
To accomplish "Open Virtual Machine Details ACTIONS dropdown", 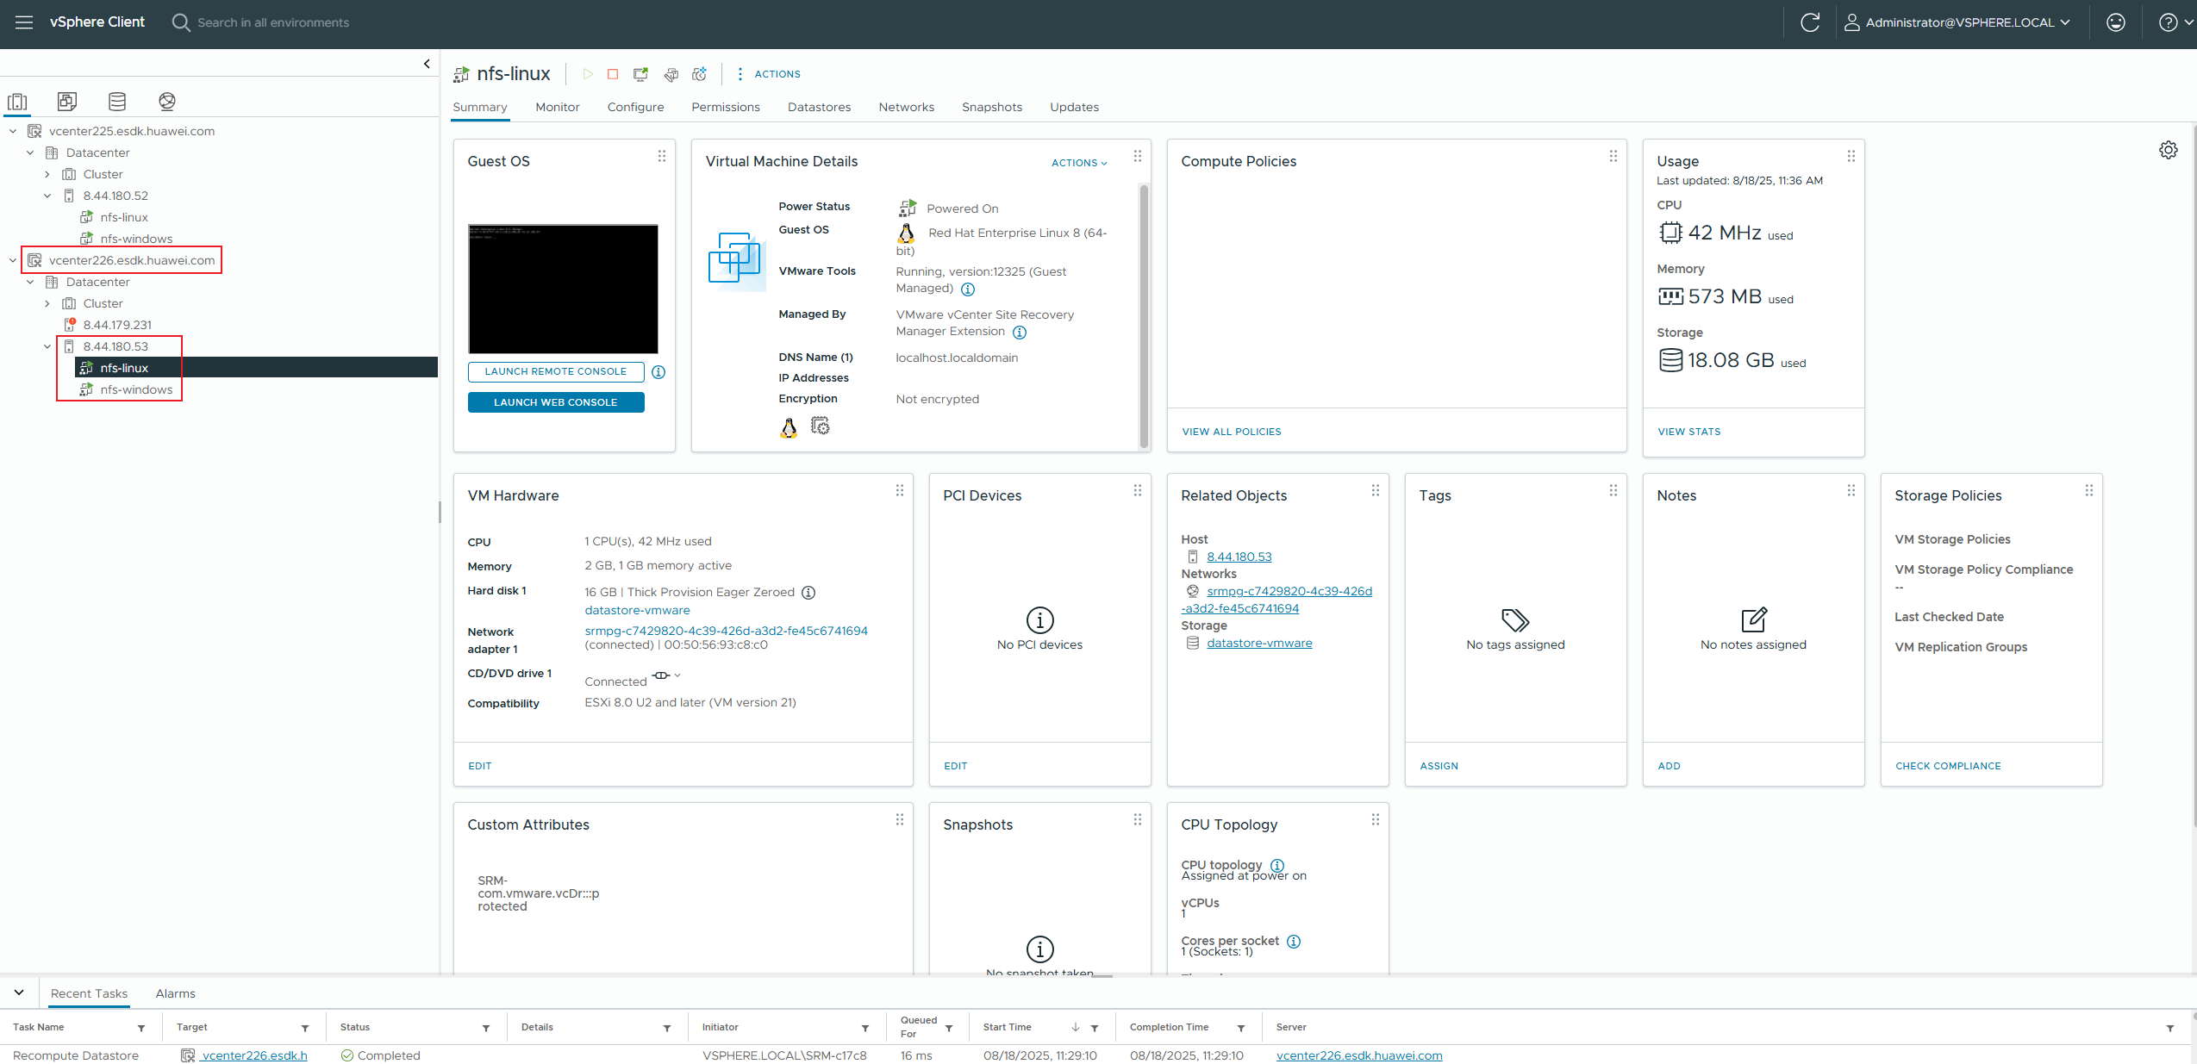I will pyautogui.click(x=1079, y=163).
